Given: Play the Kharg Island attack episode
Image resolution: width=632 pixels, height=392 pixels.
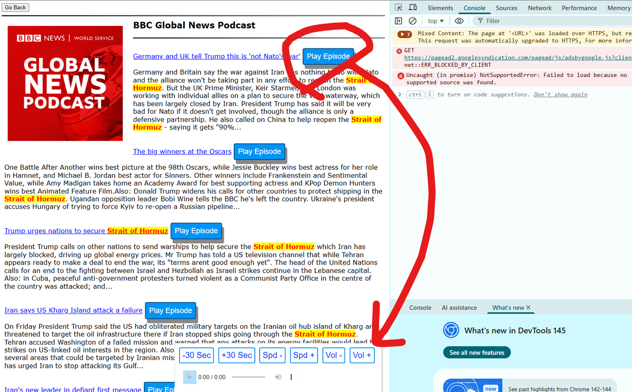Looking at the screenshot, I should point(170,310).
